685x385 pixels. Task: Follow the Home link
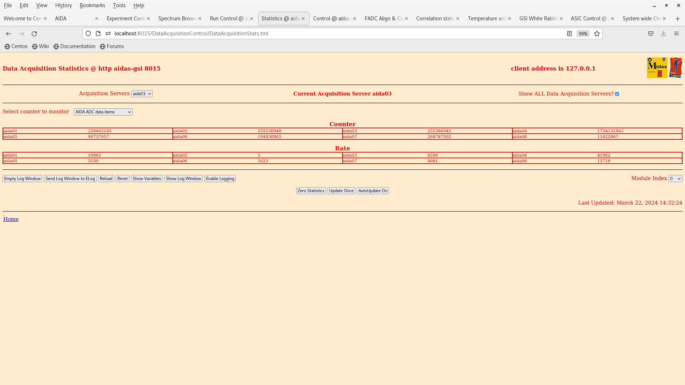pyautogui.click(x=11, y=219)
